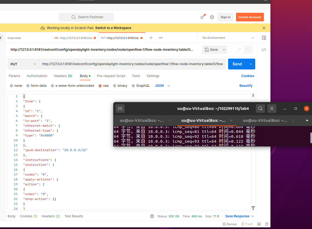Add a new terminal tab icon
The image size is (312, 229).
click(x=120, y=109)
